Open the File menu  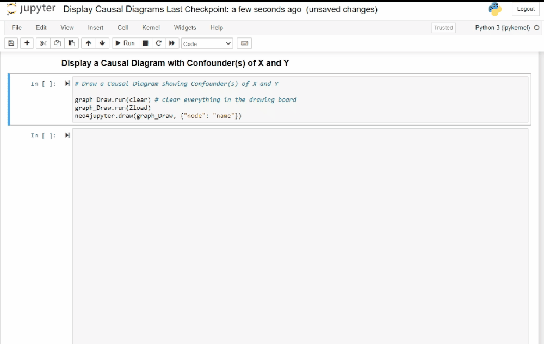17,28
